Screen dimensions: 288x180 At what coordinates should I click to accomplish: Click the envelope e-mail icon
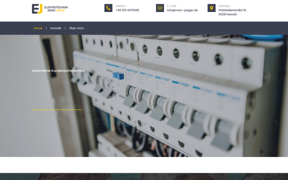click(160, 8)
